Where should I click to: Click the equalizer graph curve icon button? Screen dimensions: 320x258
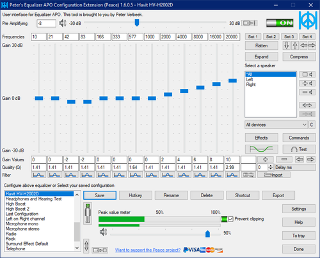coord(261,149)
